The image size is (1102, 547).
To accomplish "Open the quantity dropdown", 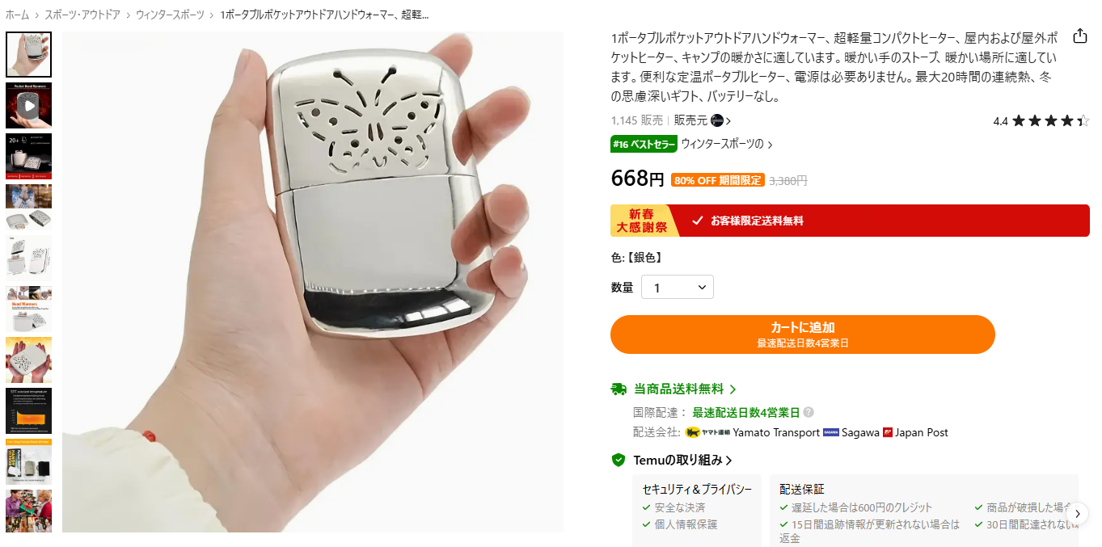I will pos(678,288).
